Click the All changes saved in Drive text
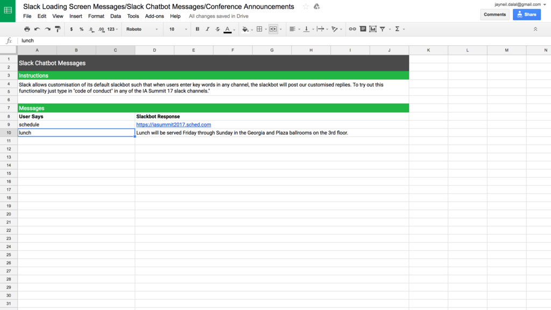This screenshot has width=551, height=310. 218,16
